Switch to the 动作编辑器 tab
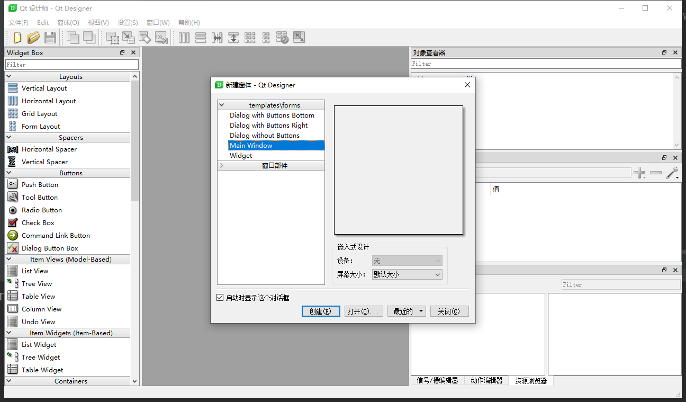The image size is (686, 402). pyautogui.click(x=485, y=380)
